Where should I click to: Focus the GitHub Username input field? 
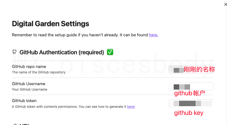point(191,86)
